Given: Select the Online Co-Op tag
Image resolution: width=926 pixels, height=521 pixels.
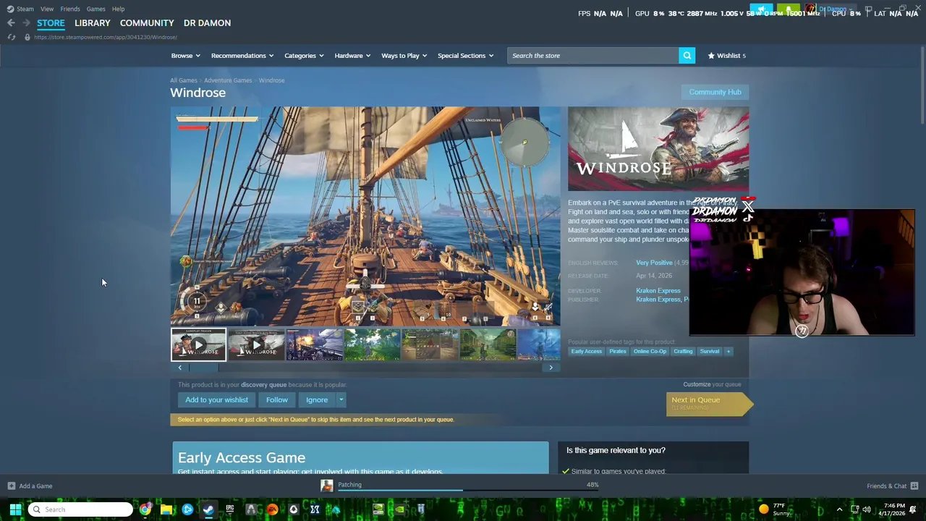Looking at the screenshot, I should click(650, 352).
